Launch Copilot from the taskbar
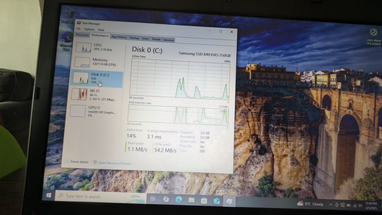The width and height of the screenshot is (382, 215). click(x=166, y=199)
